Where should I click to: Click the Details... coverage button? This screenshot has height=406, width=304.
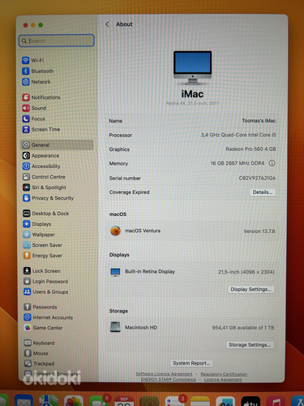[x=263, y=192]
